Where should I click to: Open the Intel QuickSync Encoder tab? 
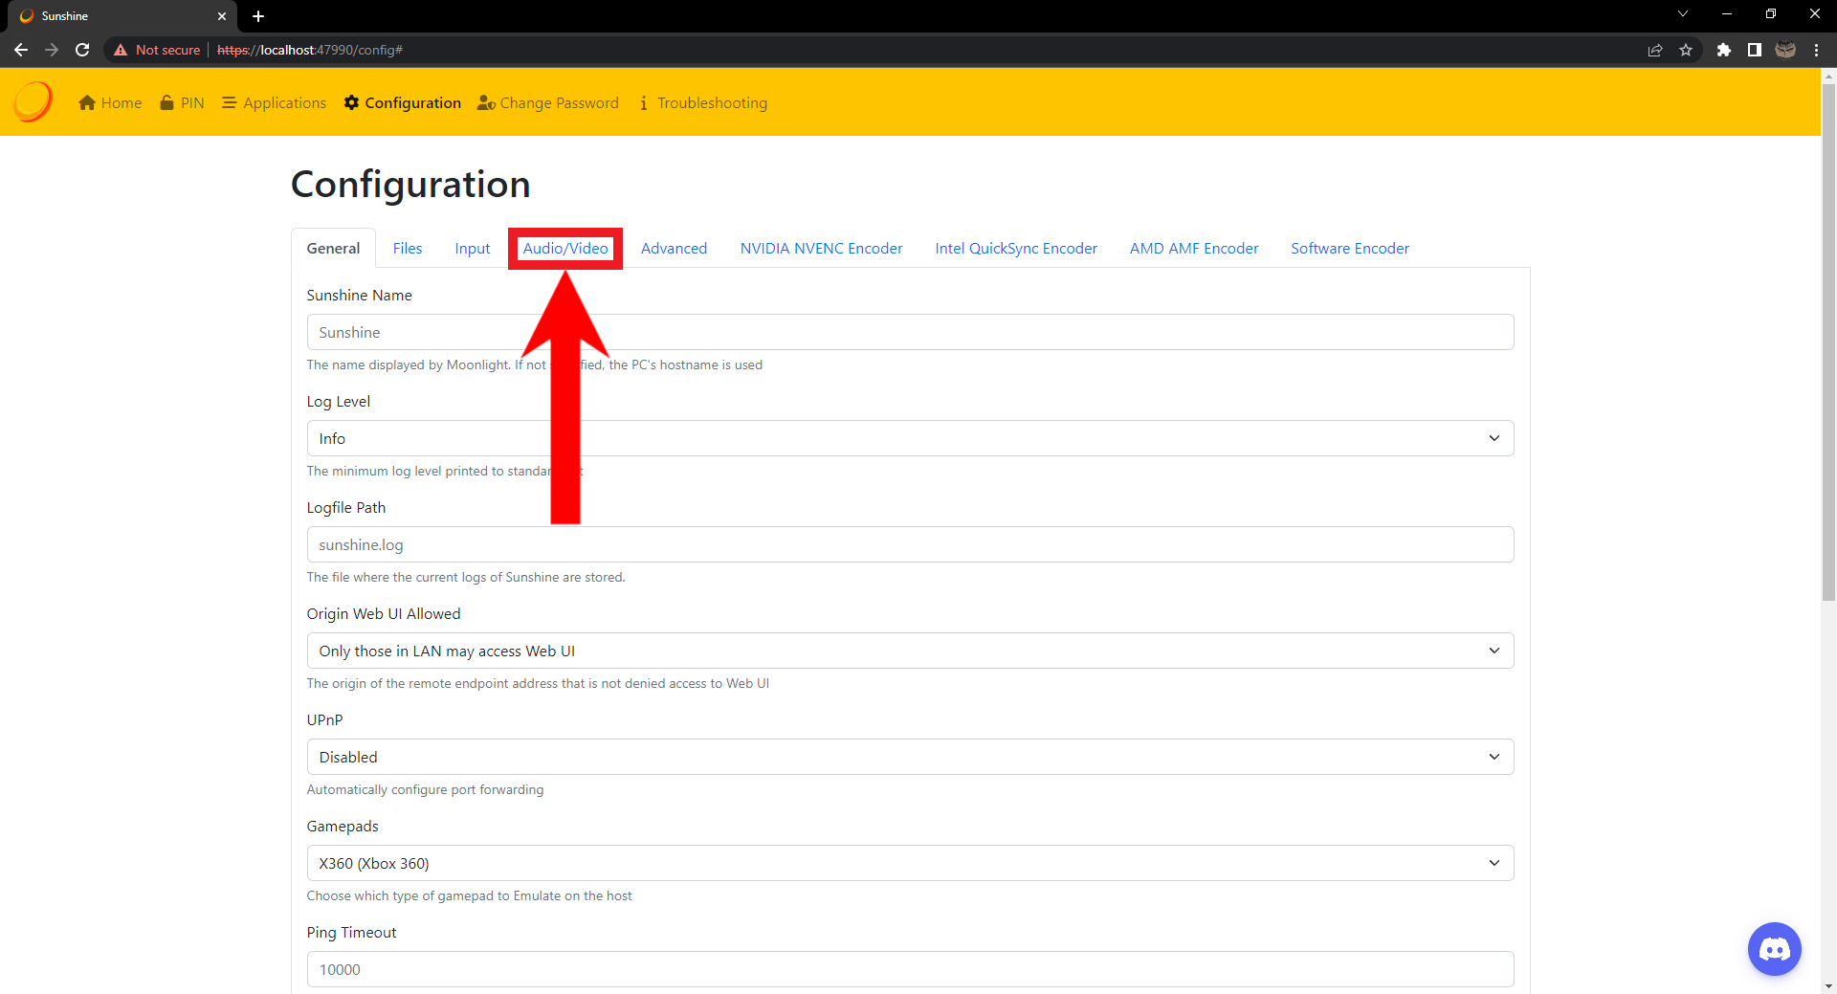pos(1016,249)
